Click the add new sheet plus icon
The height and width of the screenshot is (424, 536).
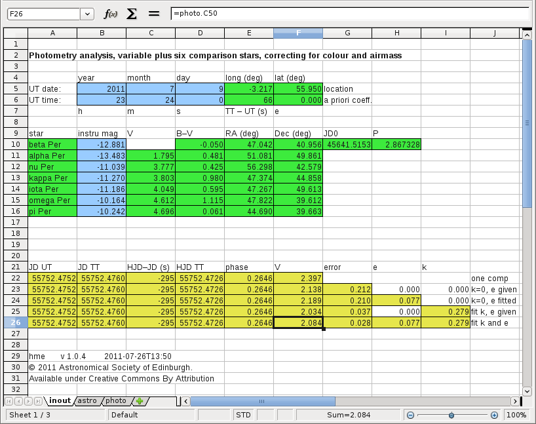[x=140, y=401]
